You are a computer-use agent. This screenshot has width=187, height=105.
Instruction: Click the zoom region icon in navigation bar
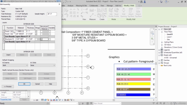pyautogui.click(x=152, y=39)
